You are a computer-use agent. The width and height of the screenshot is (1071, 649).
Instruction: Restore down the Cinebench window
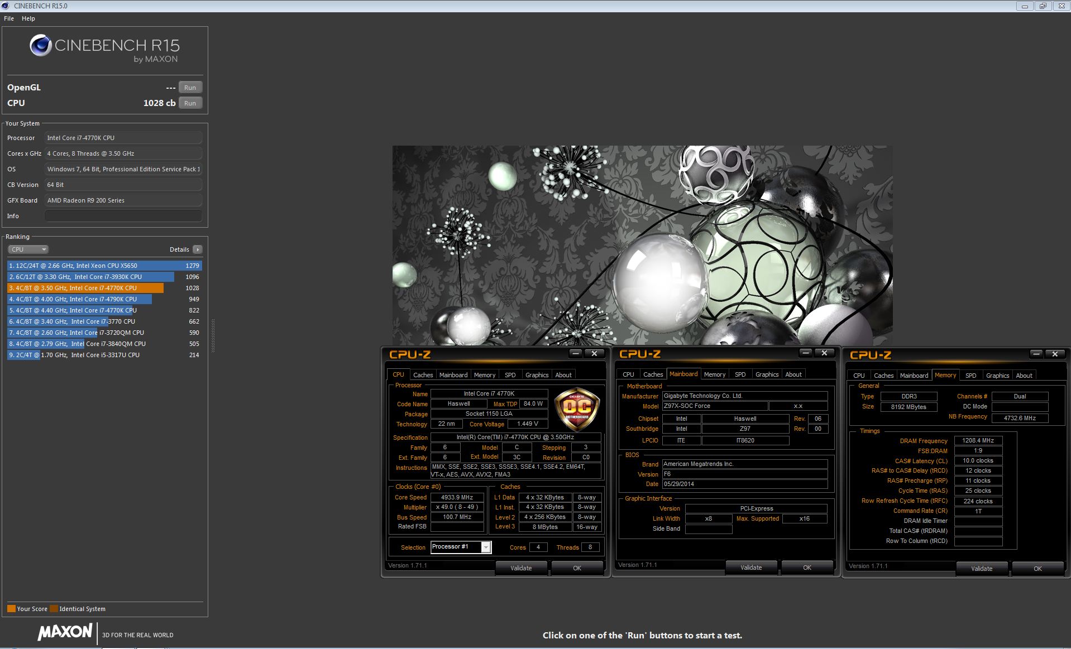coord(1043,6)
